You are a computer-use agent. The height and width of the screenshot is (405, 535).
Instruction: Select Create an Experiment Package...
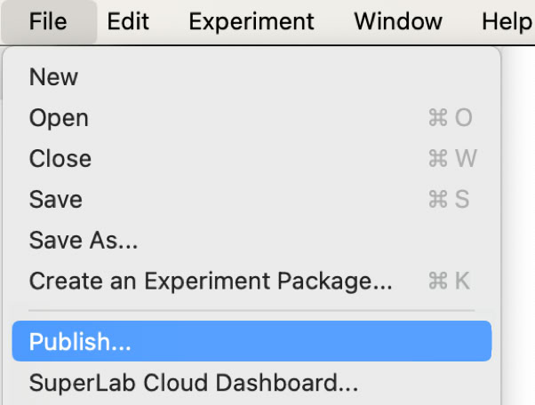pos(211,281)
